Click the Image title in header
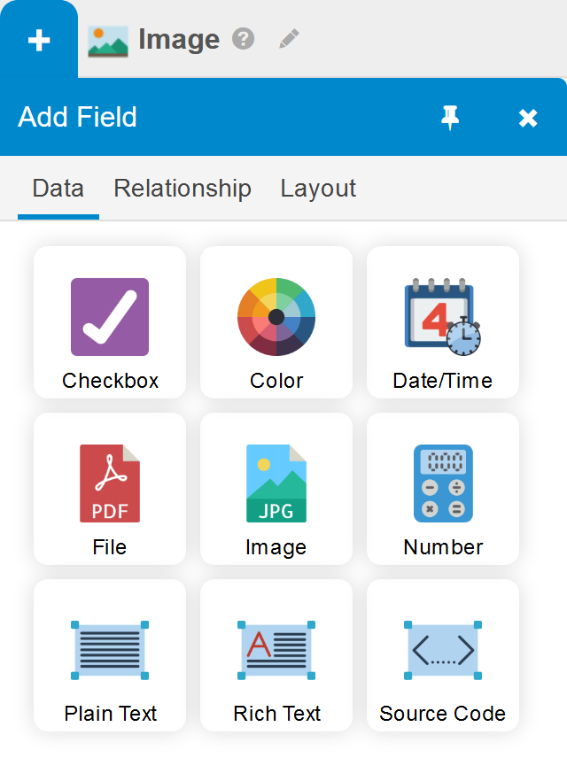Viewport: 567px width, 781px height. pos(179,39)
